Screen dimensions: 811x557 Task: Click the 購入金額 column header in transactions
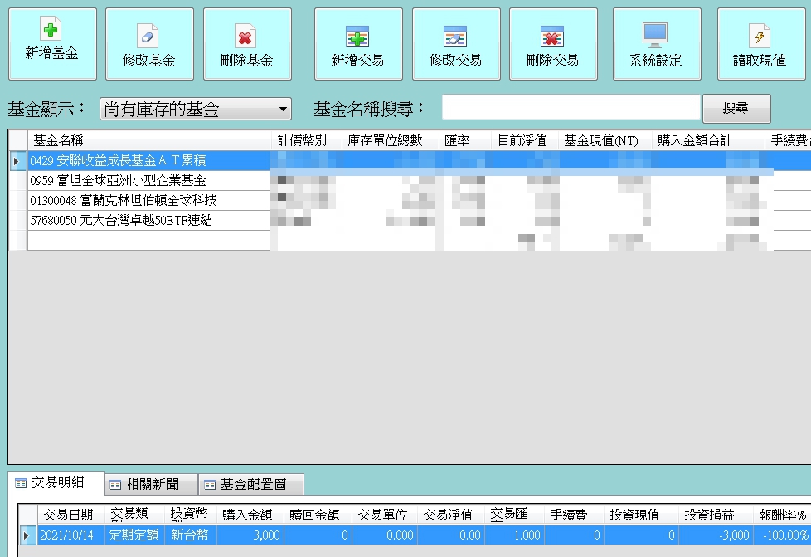[x=250, y=515]
